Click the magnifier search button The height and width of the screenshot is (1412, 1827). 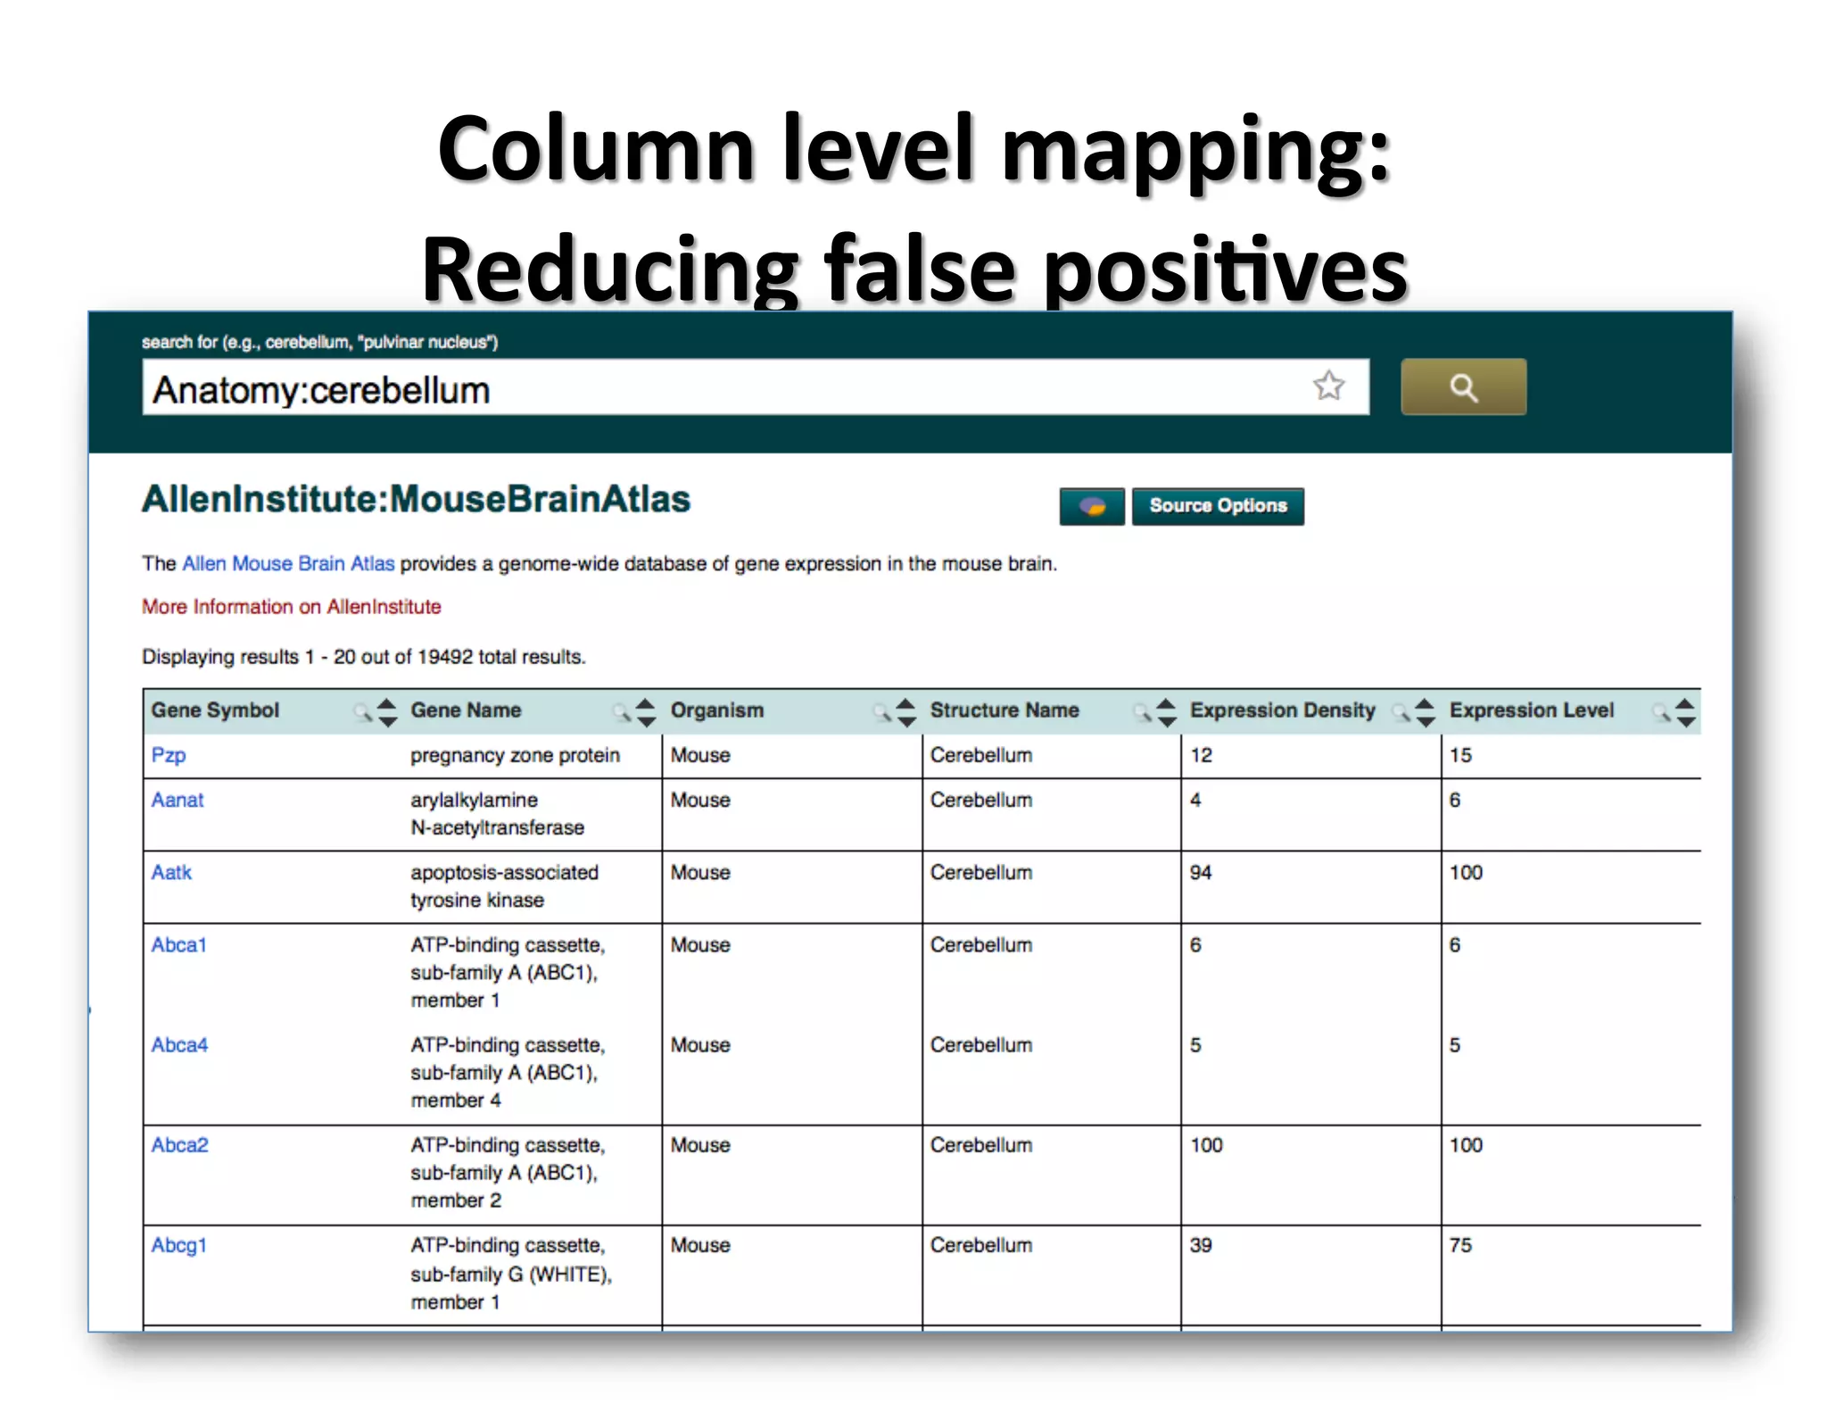tap(1462, 387)
